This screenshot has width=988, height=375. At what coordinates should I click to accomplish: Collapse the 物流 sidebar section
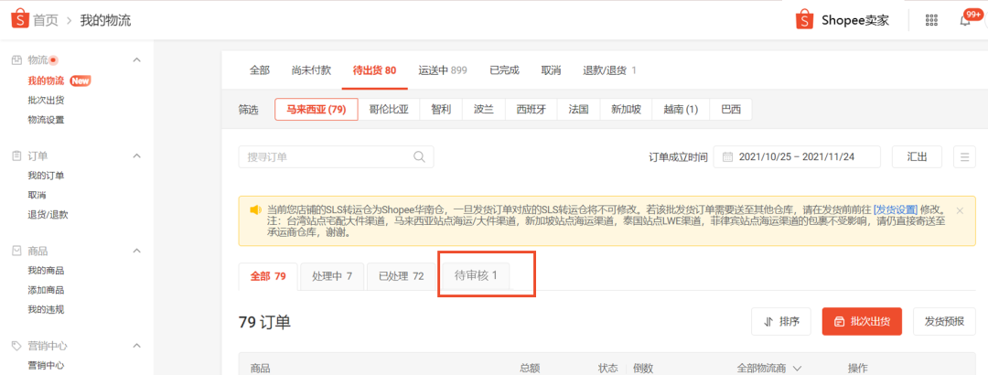coord(137,60)
